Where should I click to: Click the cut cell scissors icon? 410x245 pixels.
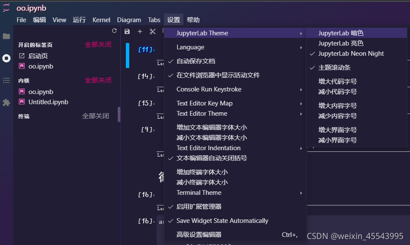coord(153,31)
